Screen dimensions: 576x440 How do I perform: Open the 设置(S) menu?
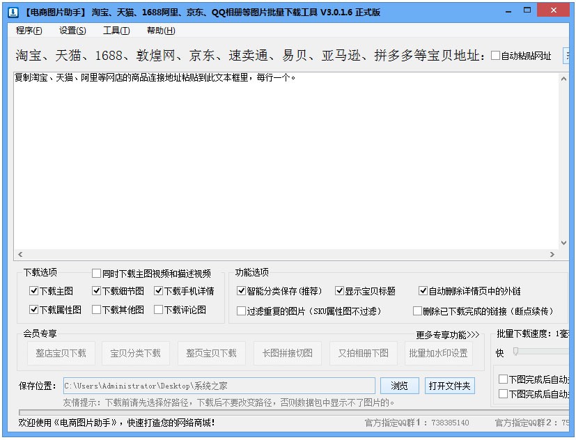pos(72,31)
